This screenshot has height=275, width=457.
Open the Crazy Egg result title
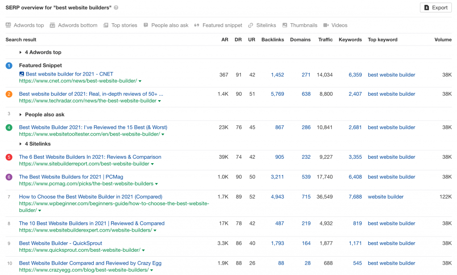(x=90, y=263)
